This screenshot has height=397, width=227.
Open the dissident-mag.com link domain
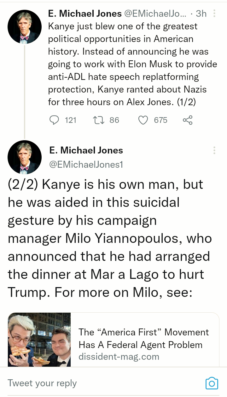pyautogui.click(x=119, y=357)
